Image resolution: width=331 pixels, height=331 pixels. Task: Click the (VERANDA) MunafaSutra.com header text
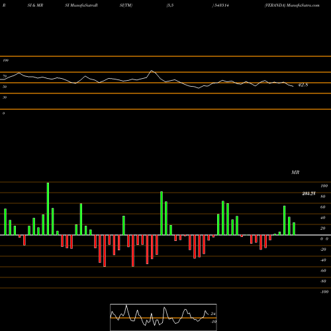coord(292,5)
